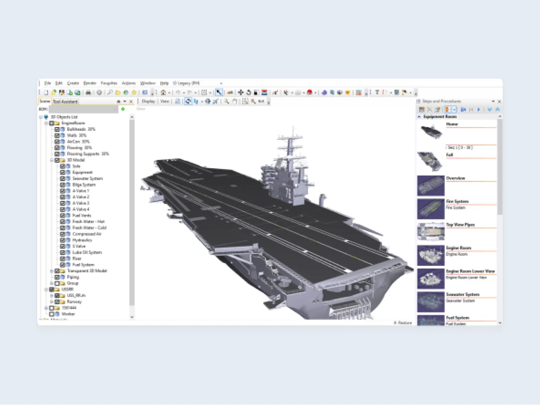The height and width of the screenshot is (405, 540).
Task: Click the yellow star favorites icon
Action: click(134, 93)
